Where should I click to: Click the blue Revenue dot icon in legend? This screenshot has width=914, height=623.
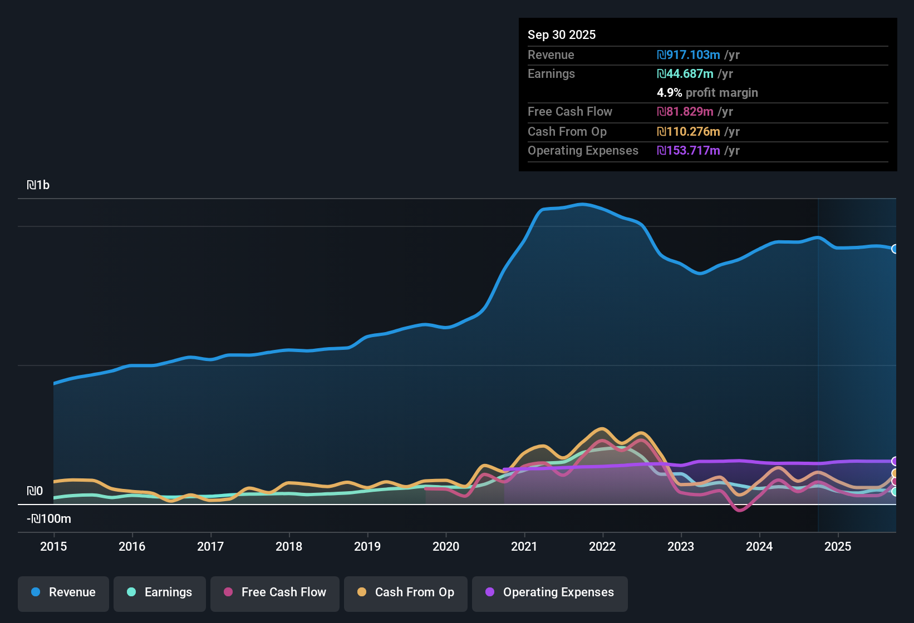(36, 592)
